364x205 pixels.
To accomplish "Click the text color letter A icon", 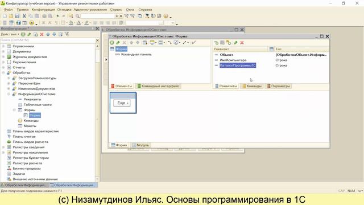I will point(78,23).
